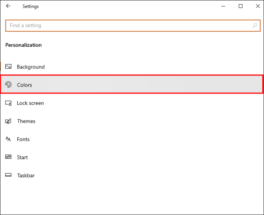Click the back arrow in the title bar

tap(8, 6)
